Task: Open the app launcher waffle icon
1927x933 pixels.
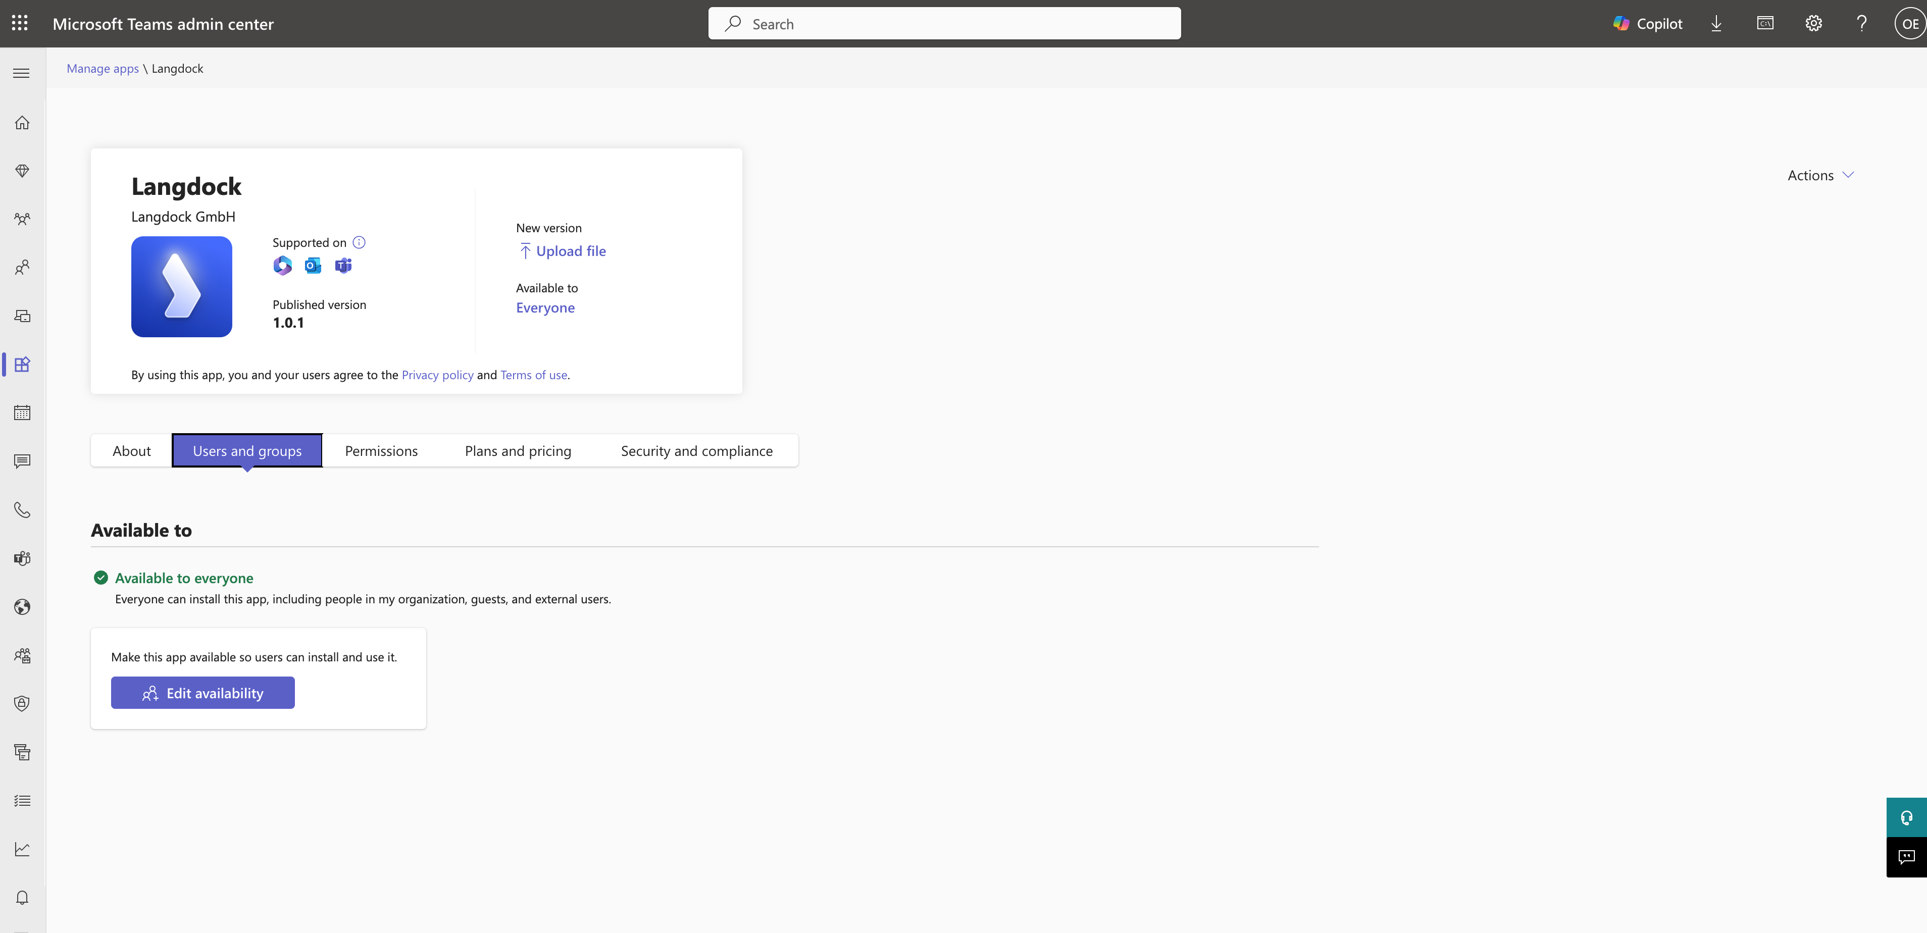Action: click(x=20, y=23)
